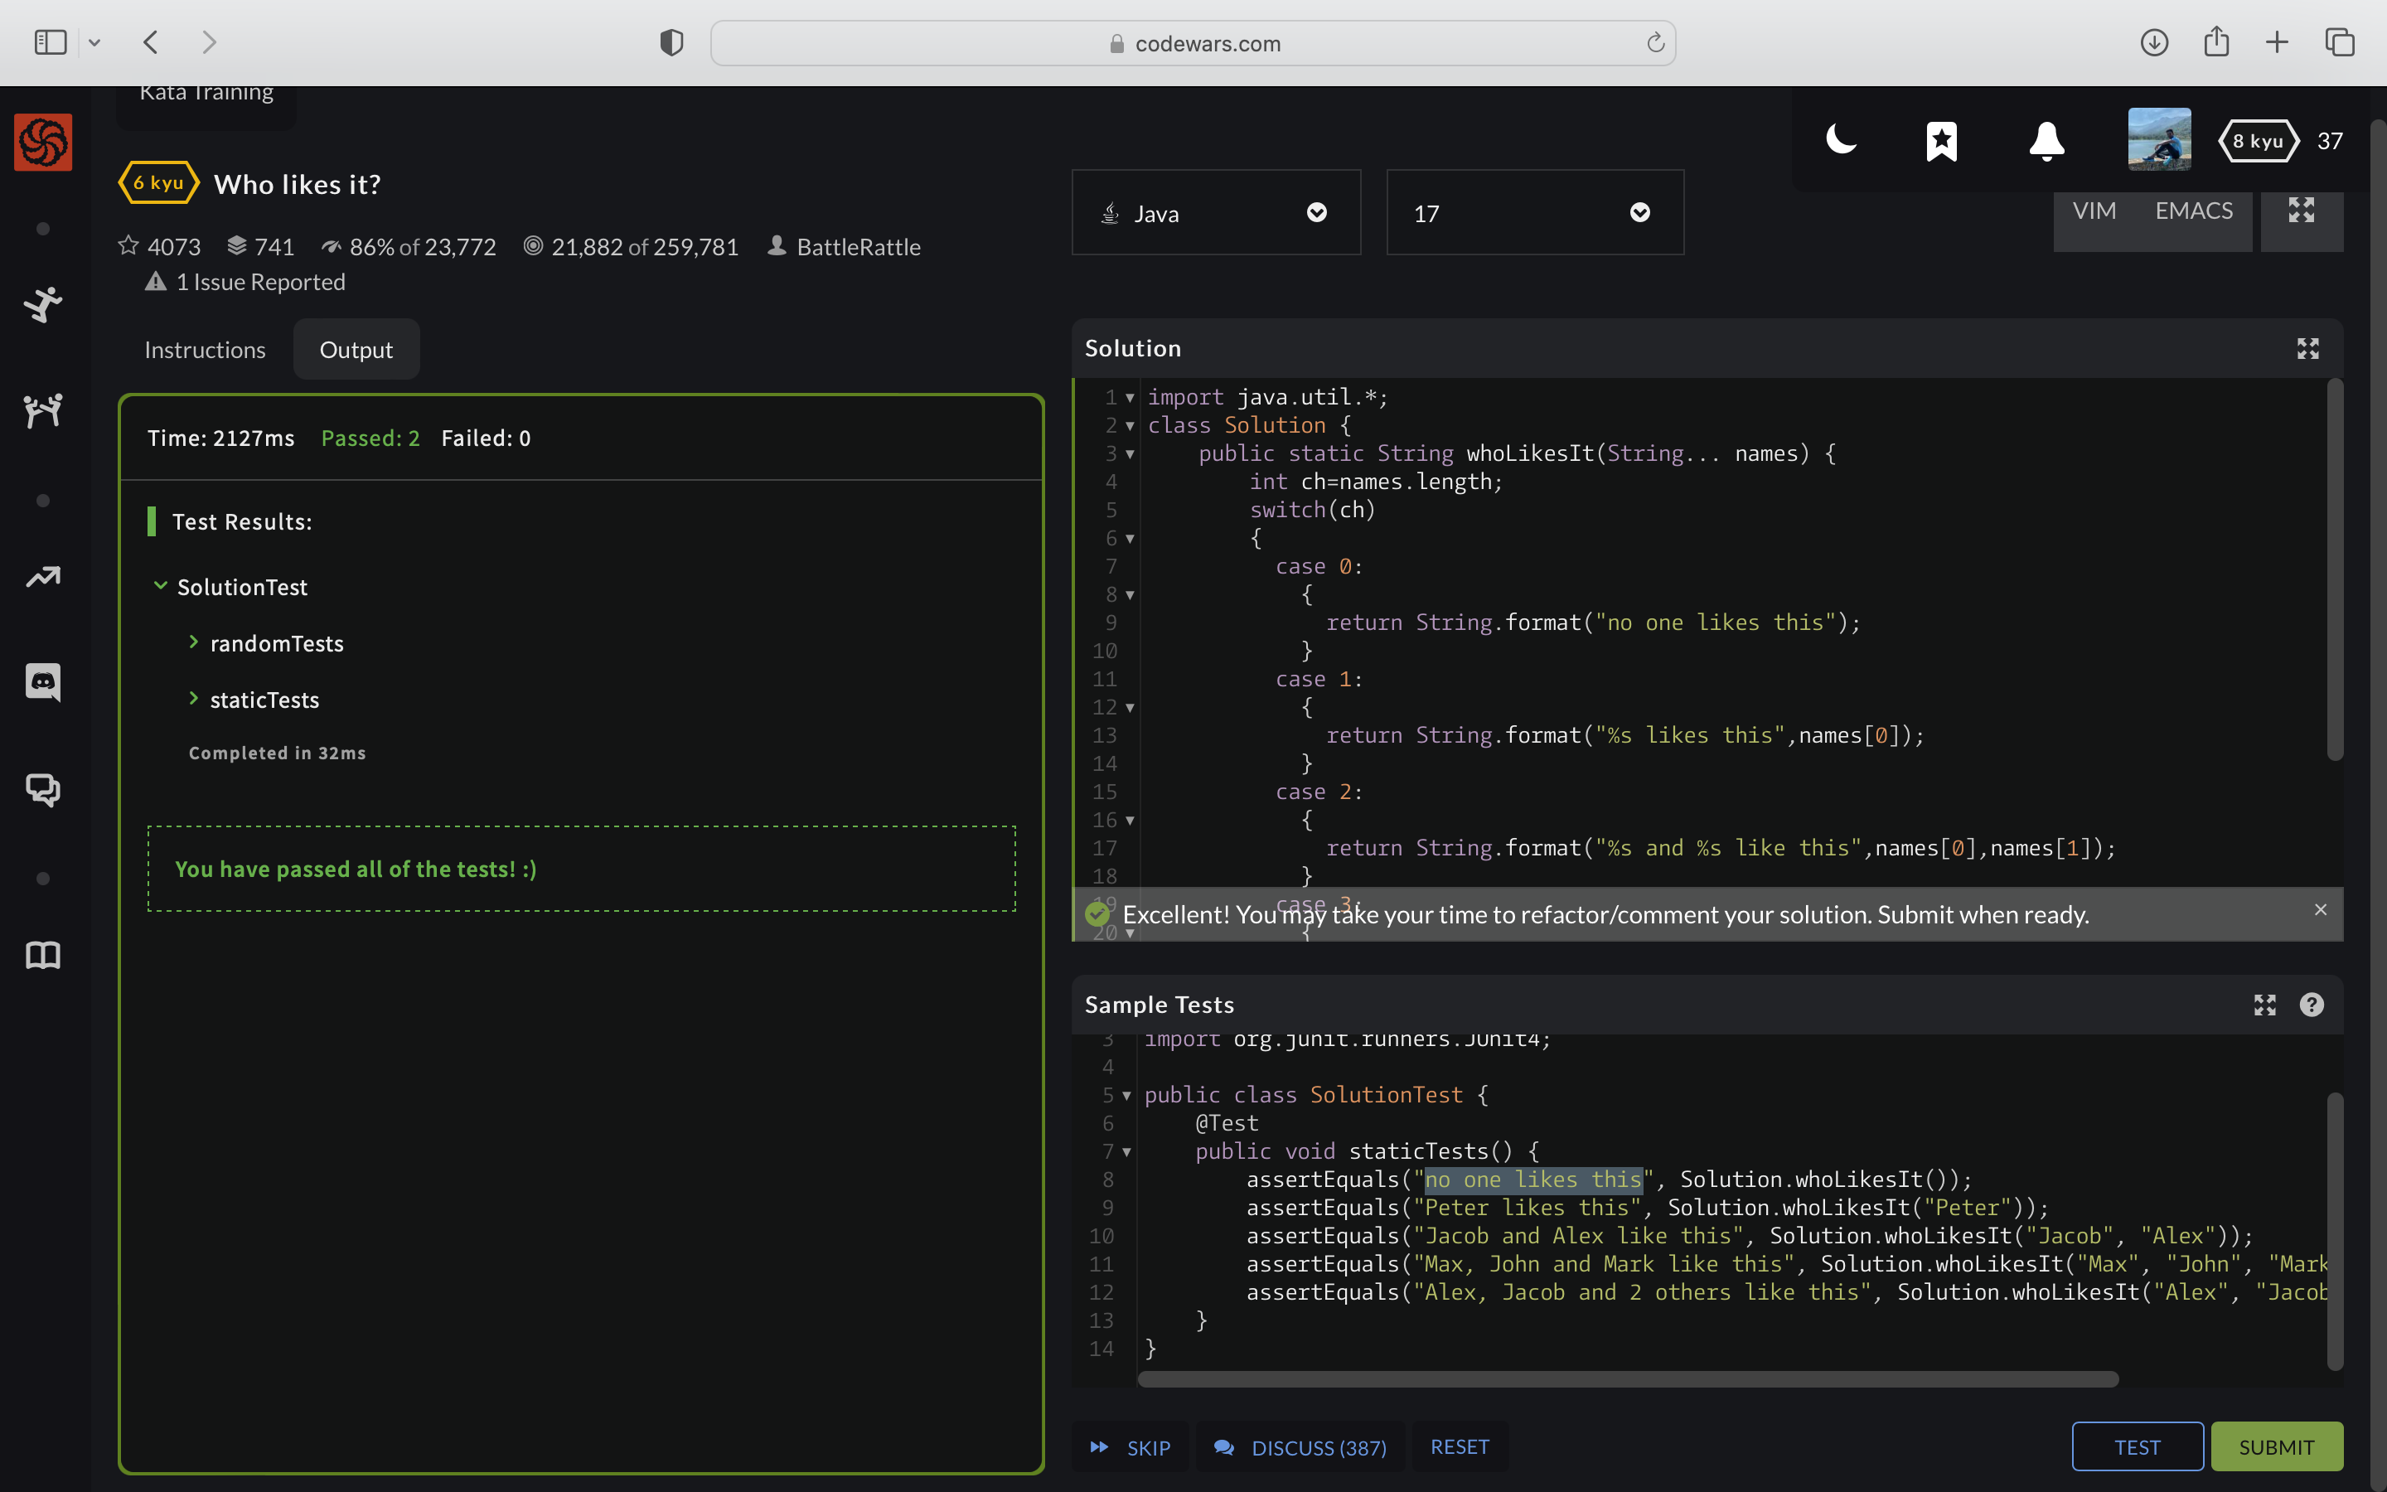Open the Java version 17 dropdown
Image resolution: width=2387 pixels, height=1492 pixels.
coord(1534,213)
